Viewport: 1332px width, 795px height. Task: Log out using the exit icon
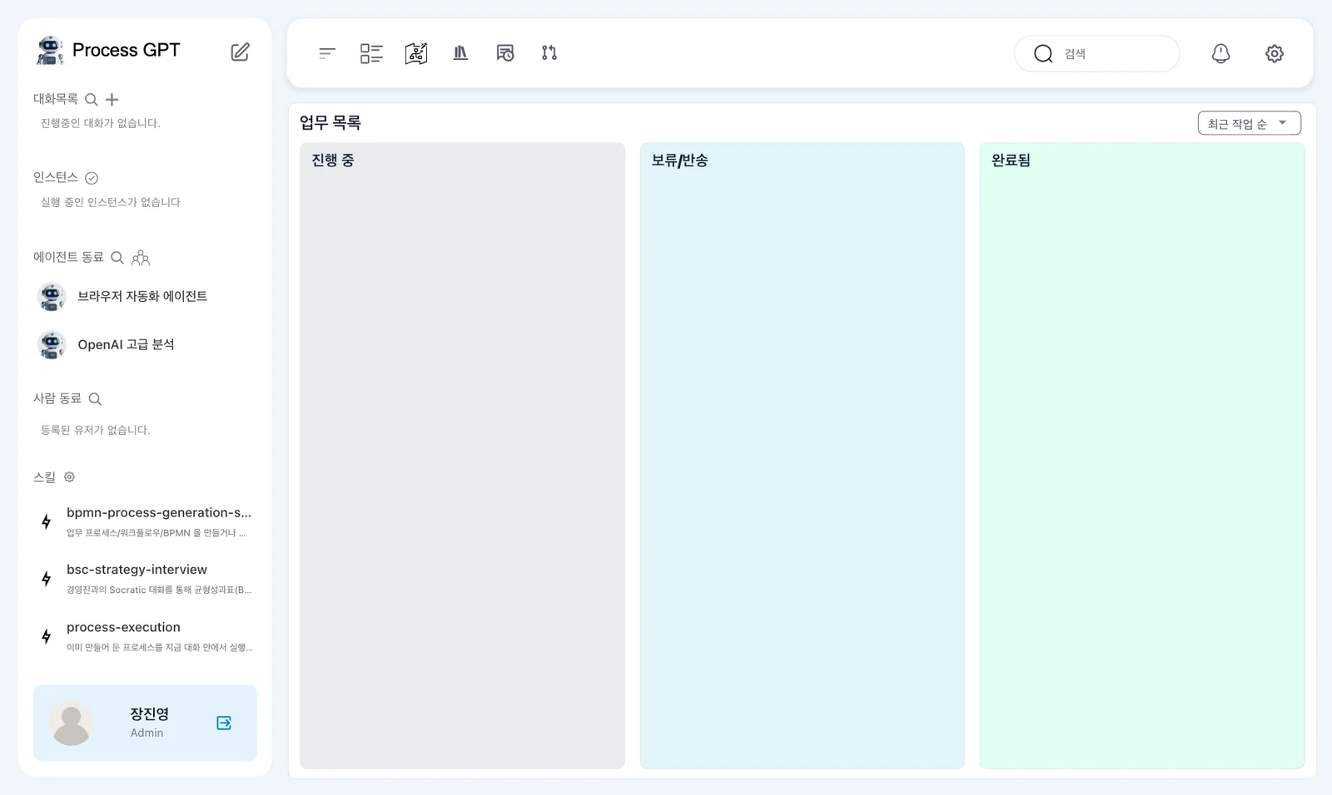224,723
